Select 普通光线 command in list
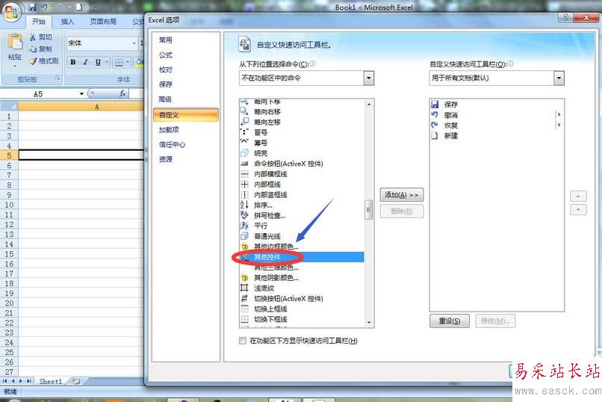This screenshot has width=602, height=402. [x=302, y=236]
